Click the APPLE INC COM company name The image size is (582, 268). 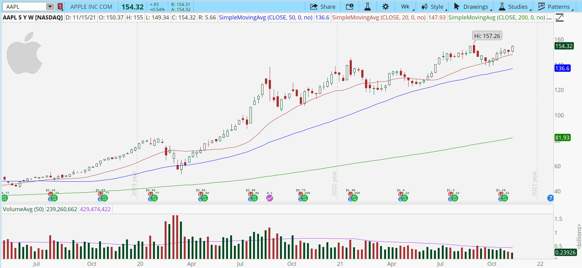pyautogui.click(x=91, y=7)
